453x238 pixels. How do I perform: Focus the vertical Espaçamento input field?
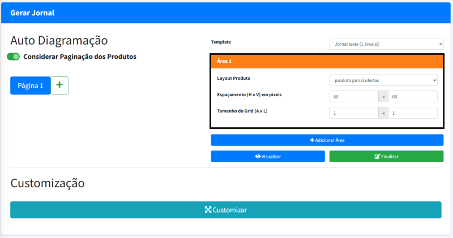coord(412,97)
